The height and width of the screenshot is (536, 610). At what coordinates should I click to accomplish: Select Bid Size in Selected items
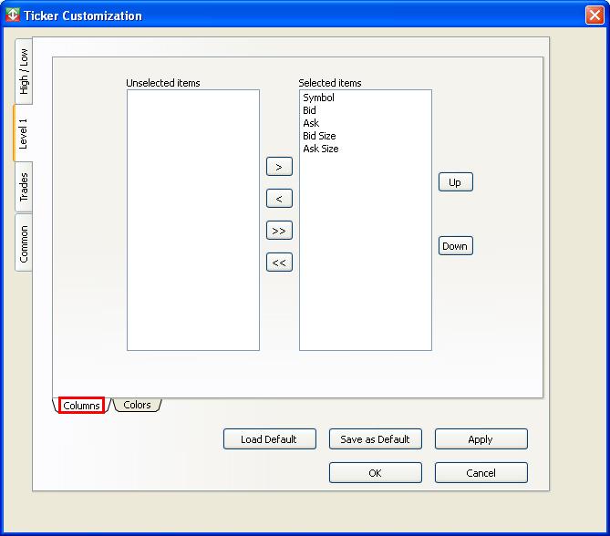coord(319,136)
